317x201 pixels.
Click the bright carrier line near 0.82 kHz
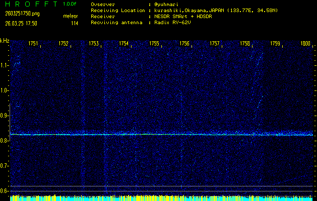[x=161, y=135]
